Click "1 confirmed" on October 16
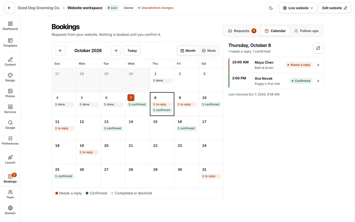The height and width of the screenshot is (222, 355). coord(186,128)
